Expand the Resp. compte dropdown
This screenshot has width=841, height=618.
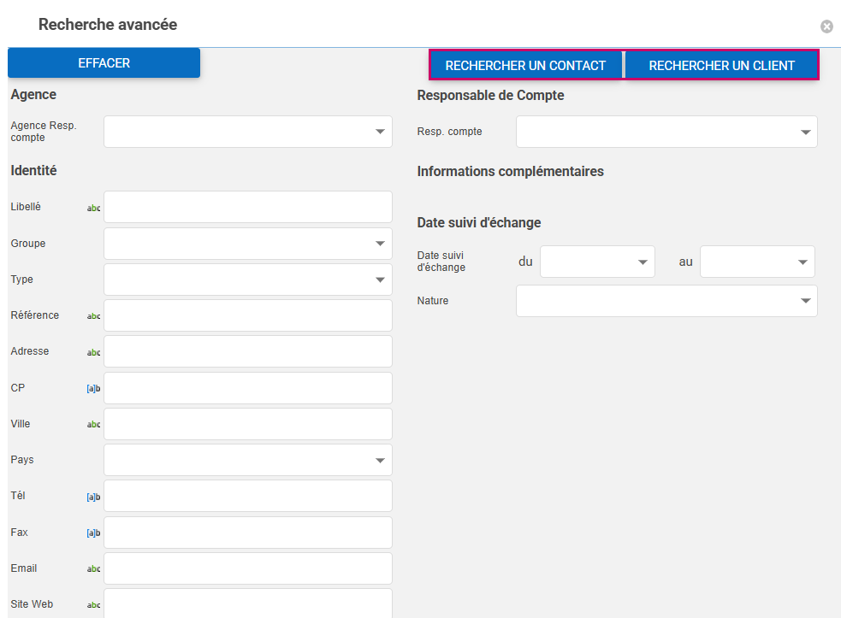(666, 132)
